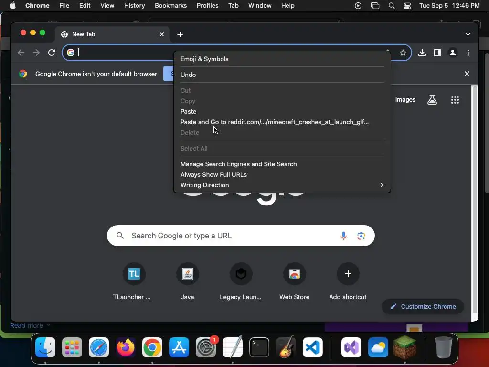Open the Weather app from the Dock
This screenshot has width=489, height=367.
[378, 347]
